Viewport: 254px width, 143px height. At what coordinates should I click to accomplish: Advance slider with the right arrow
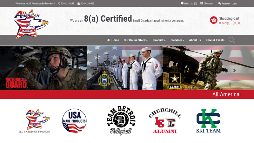pyautogui.click(x=234, y=70)
